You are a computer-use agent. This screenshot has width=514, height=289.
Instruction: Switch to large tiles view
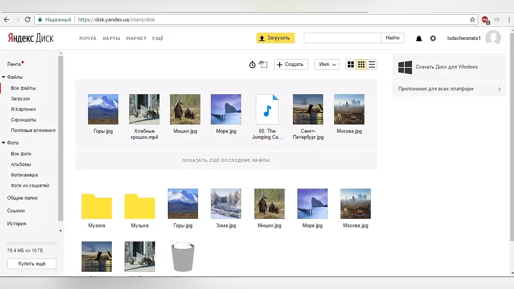click(x=351, y=65)
